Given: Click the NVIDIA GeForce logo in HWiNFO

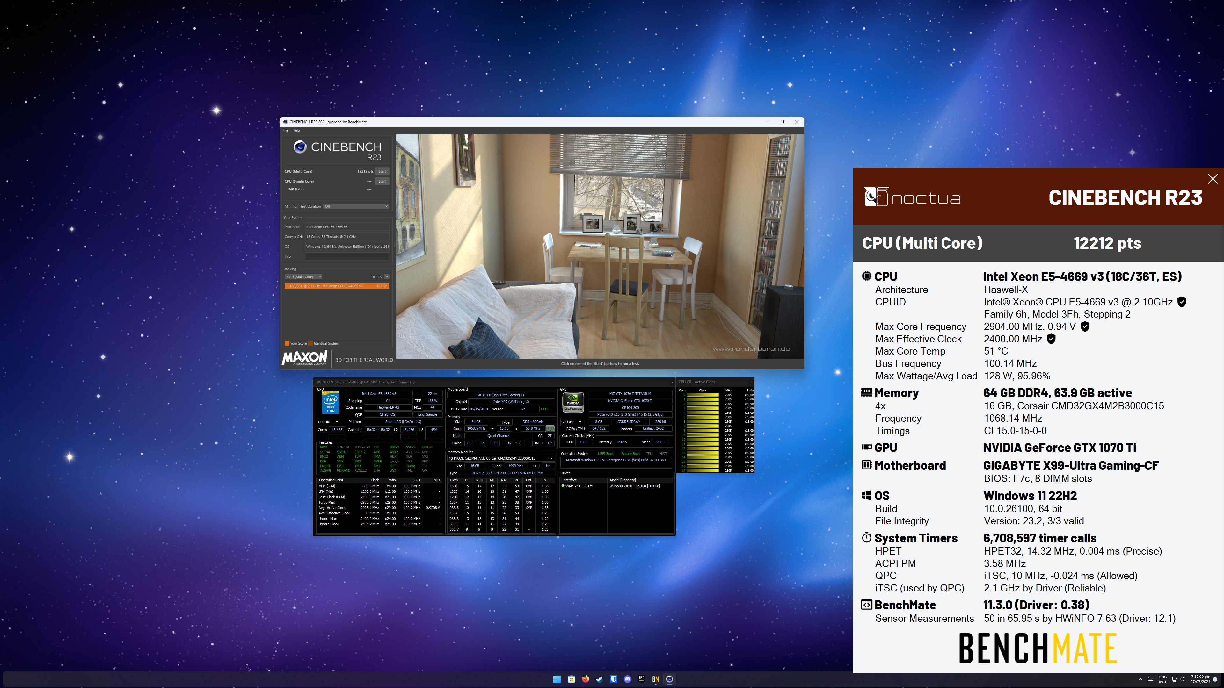Looking at the screenshot, I should pos(573,403).
